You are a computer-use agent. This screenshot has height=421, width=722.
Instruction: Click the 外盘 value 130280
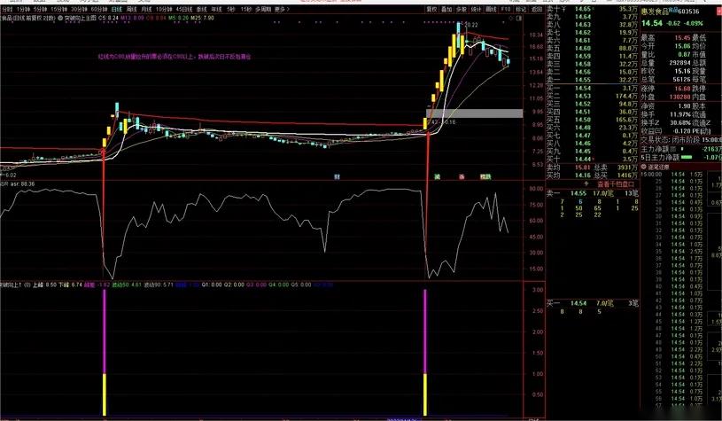point(679,97)
